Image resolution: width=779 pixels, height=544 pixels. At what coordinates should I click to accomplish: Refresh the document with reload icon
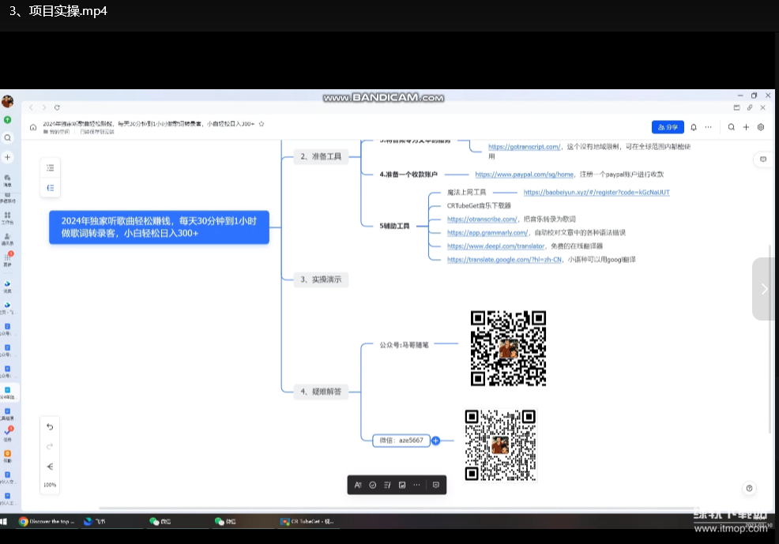coord(57,107)
